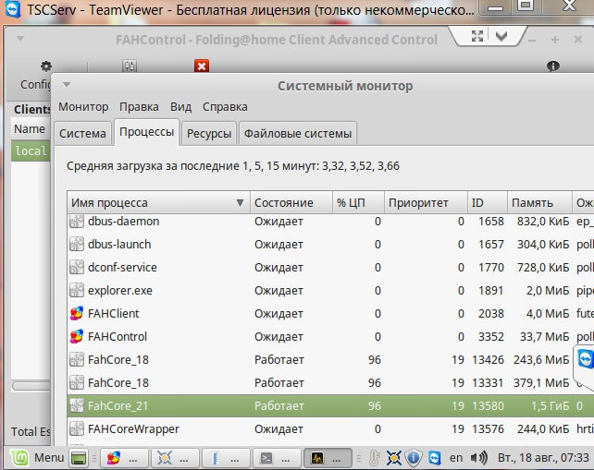Click the Name column header in FAHControl
The image size is (594, 470).
point(30,129)
